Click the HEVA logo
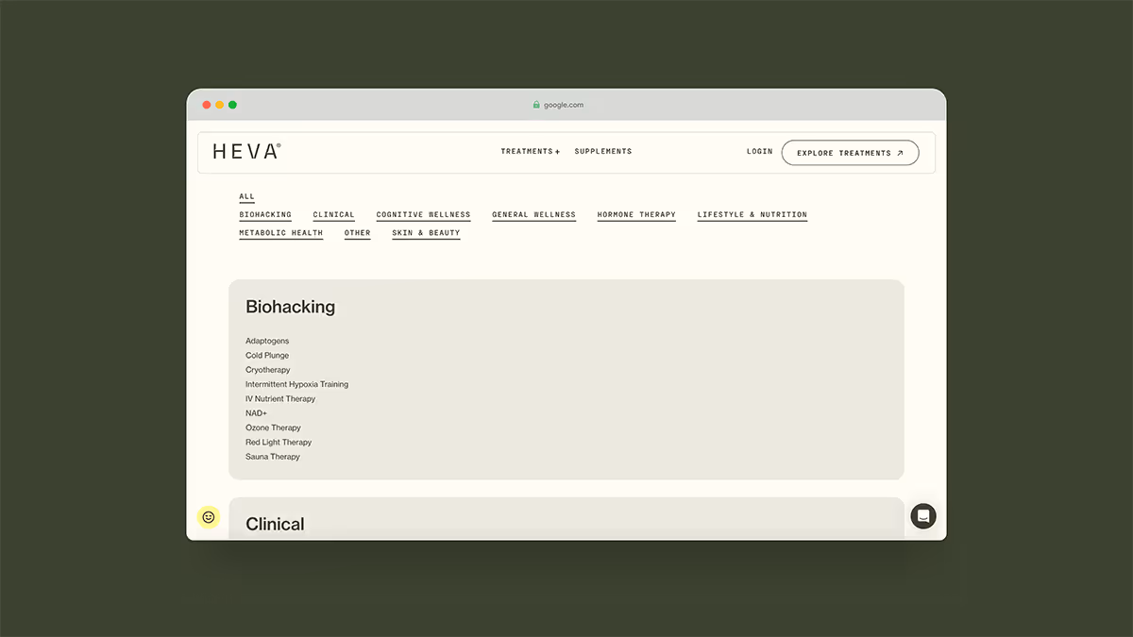The width and height of the screenshot is (1133, 637). coord(246,152)
